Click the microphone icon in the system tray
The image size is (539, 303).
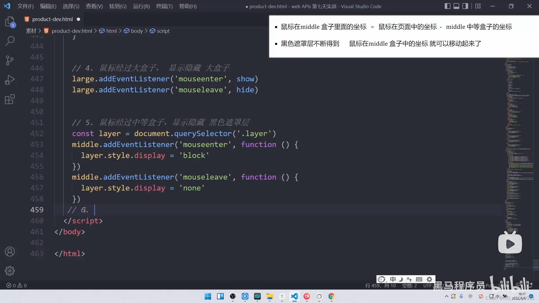pos(461,297)
